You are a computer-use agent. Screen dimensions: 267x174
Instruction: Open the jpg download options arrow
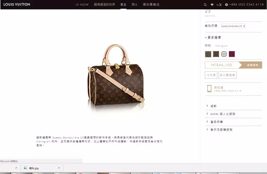tap(59, 168)
